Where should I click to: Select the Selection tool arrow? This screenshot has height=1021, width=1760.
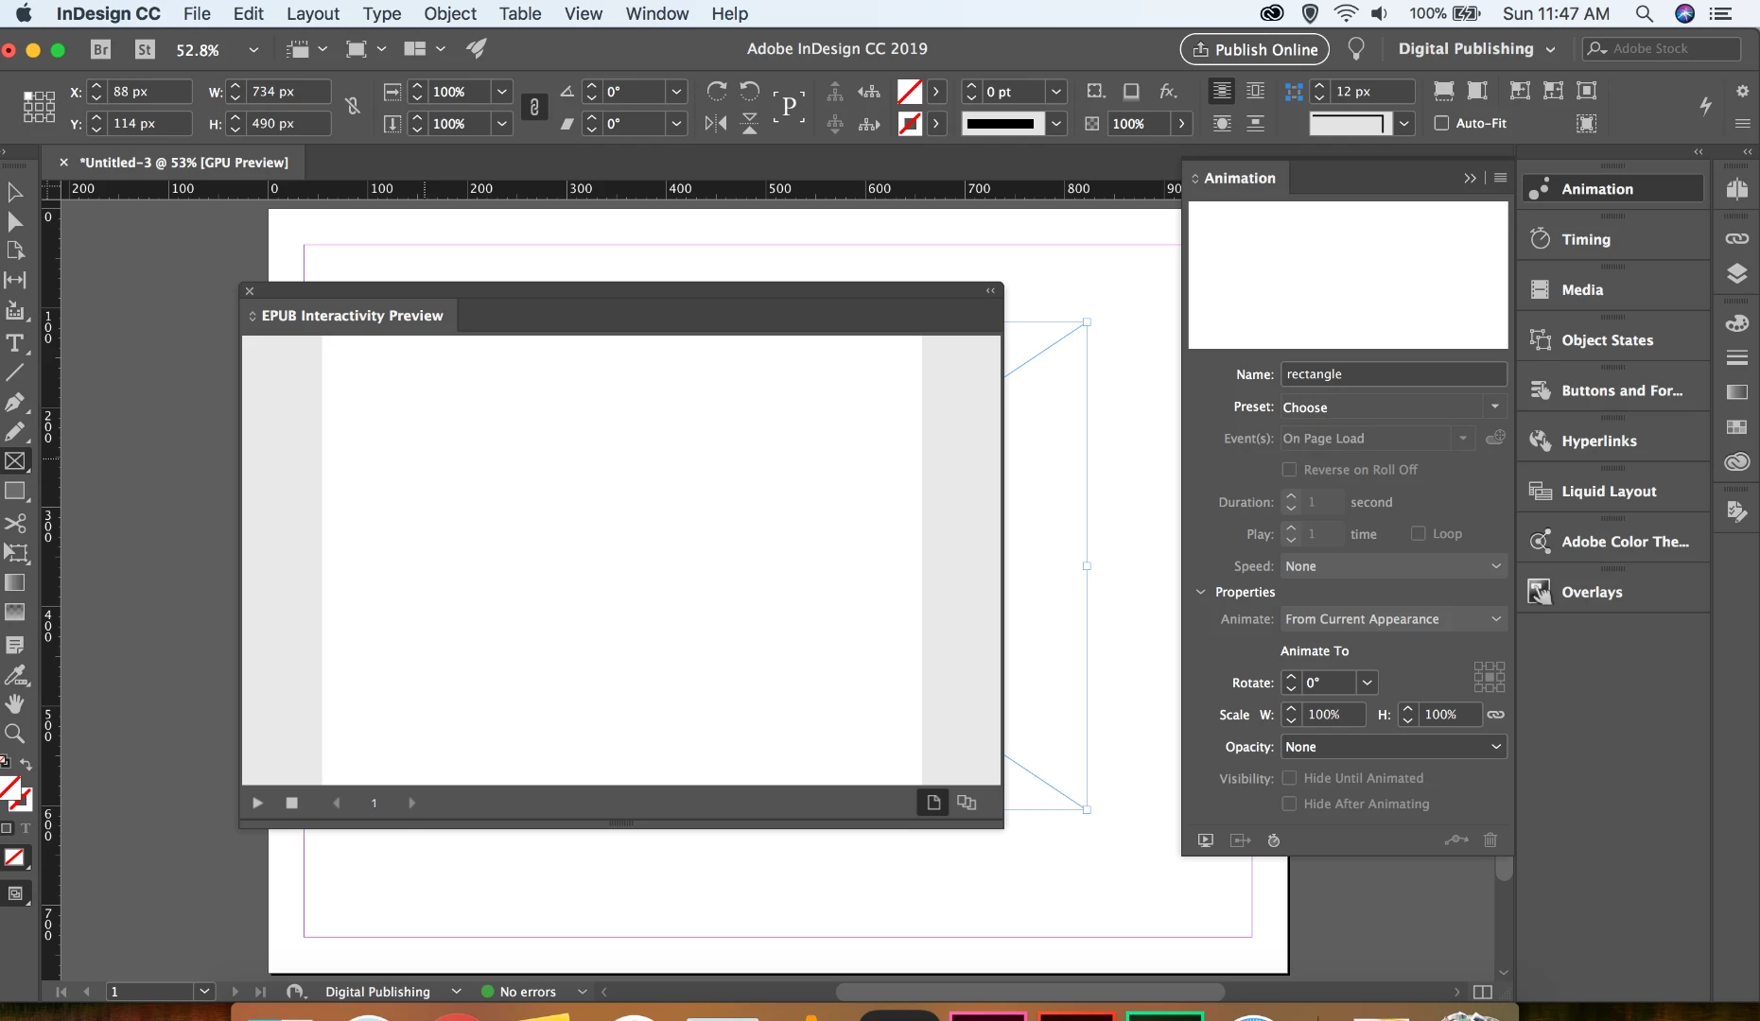point(15,192)
